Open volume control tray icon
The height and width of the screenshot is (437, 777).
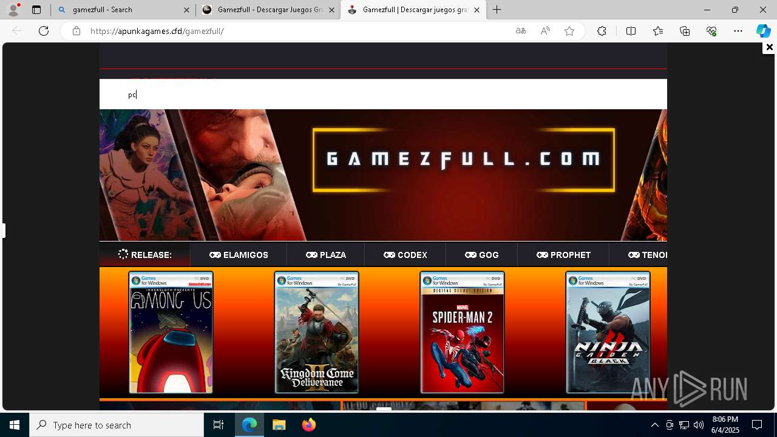tap(699, 425)
